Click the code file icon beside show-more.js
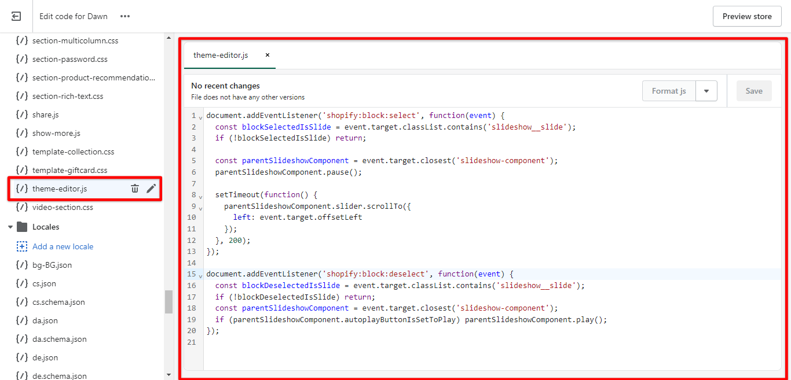 point(22,133)
